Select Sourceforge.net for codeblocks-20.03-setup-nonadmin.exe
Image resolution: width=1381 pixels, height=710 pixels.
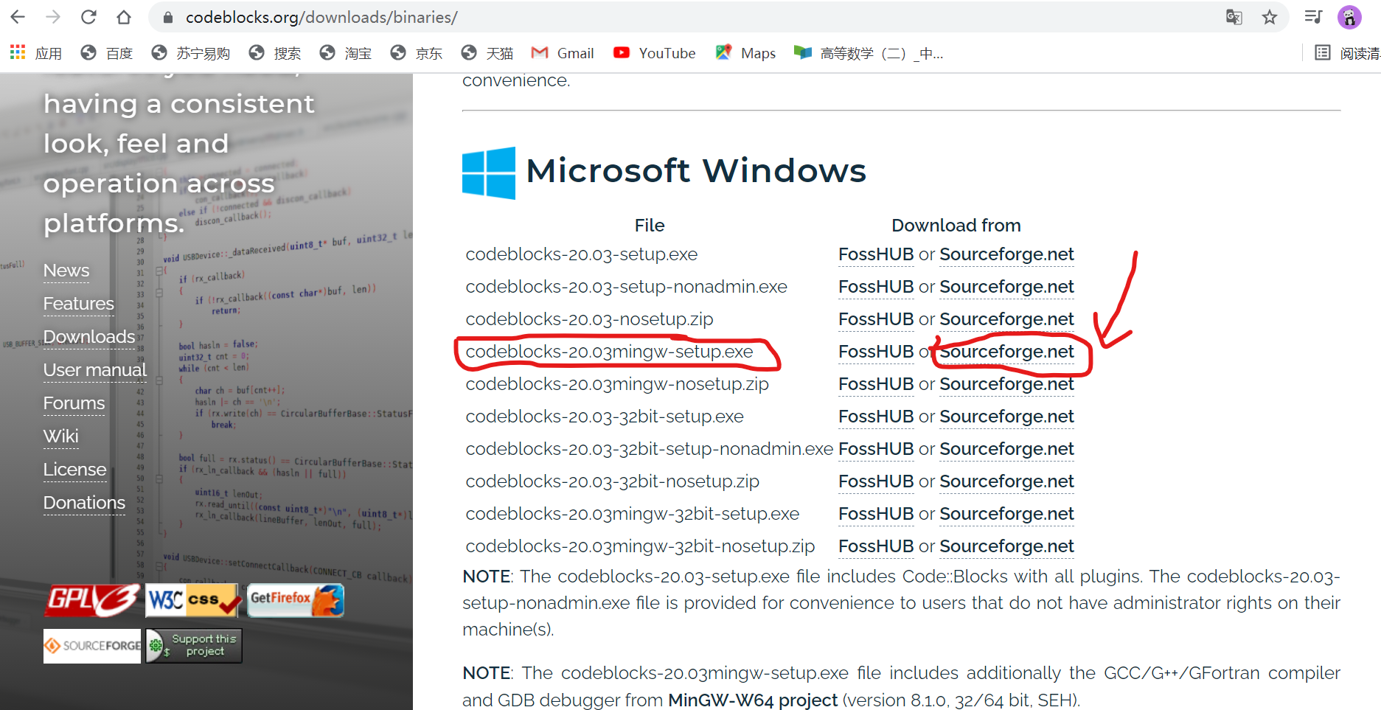tap(1006, 287)
